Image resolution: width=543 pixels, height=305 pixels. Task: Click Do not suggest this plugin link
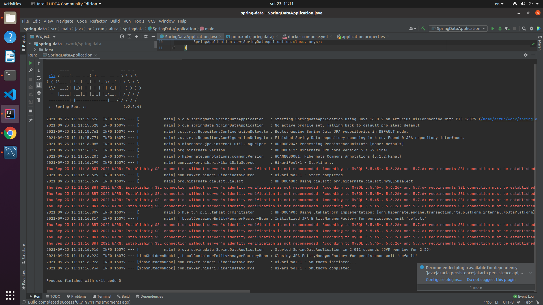(491, 280)
